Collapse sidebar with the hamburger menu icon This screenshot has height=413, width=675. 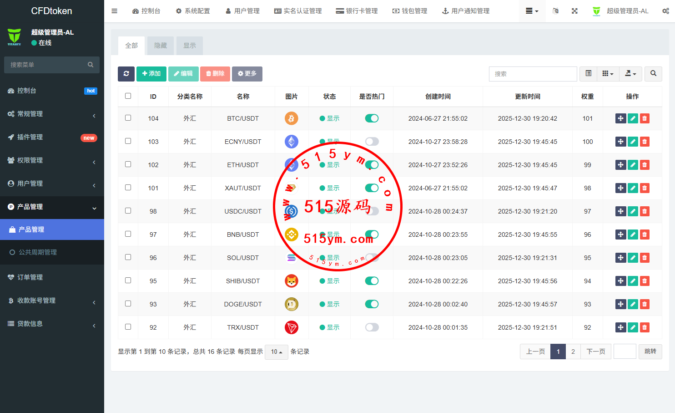(115, 11)
